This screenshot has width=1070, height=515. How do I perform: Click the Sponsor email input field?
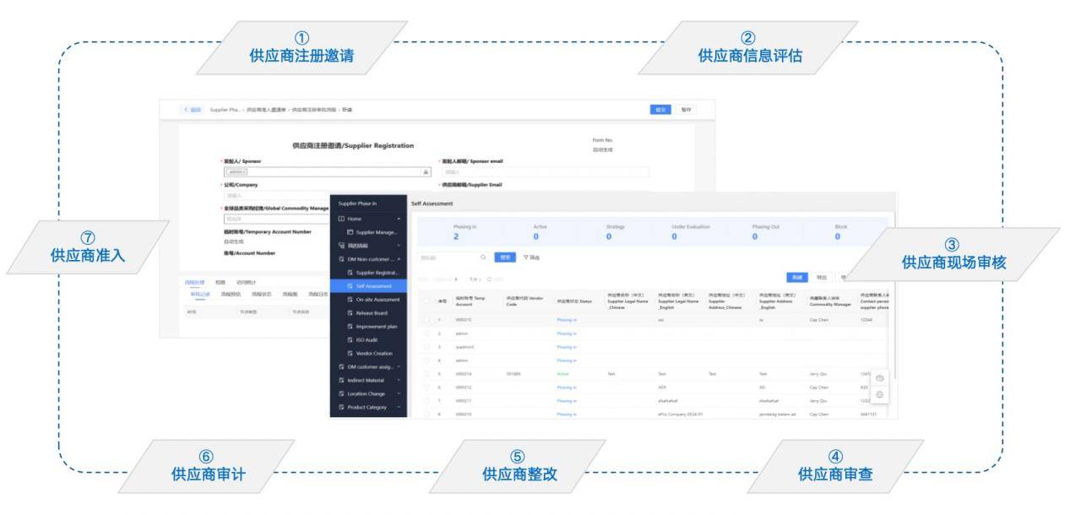click(x=544, y=171)
